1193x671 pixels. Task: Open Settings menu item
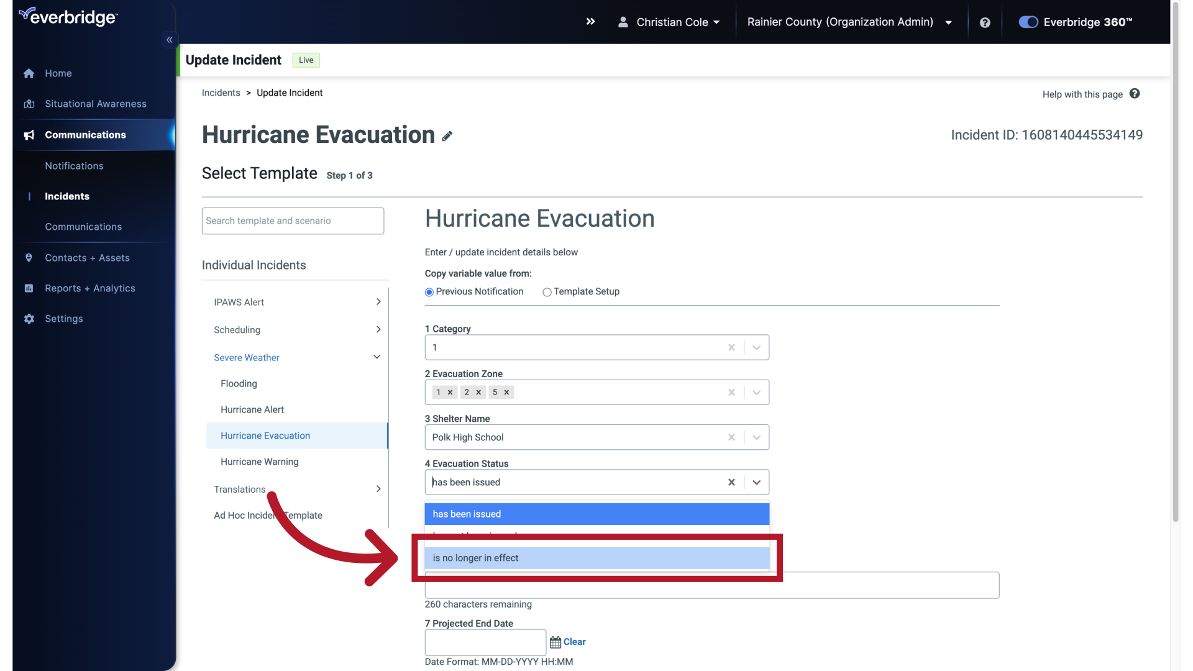(x=63, y=319)
